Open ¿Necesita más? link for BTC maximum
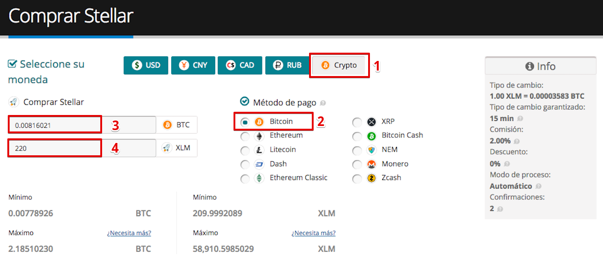Viewport: 603px width, 257px height. coord(129,233)
